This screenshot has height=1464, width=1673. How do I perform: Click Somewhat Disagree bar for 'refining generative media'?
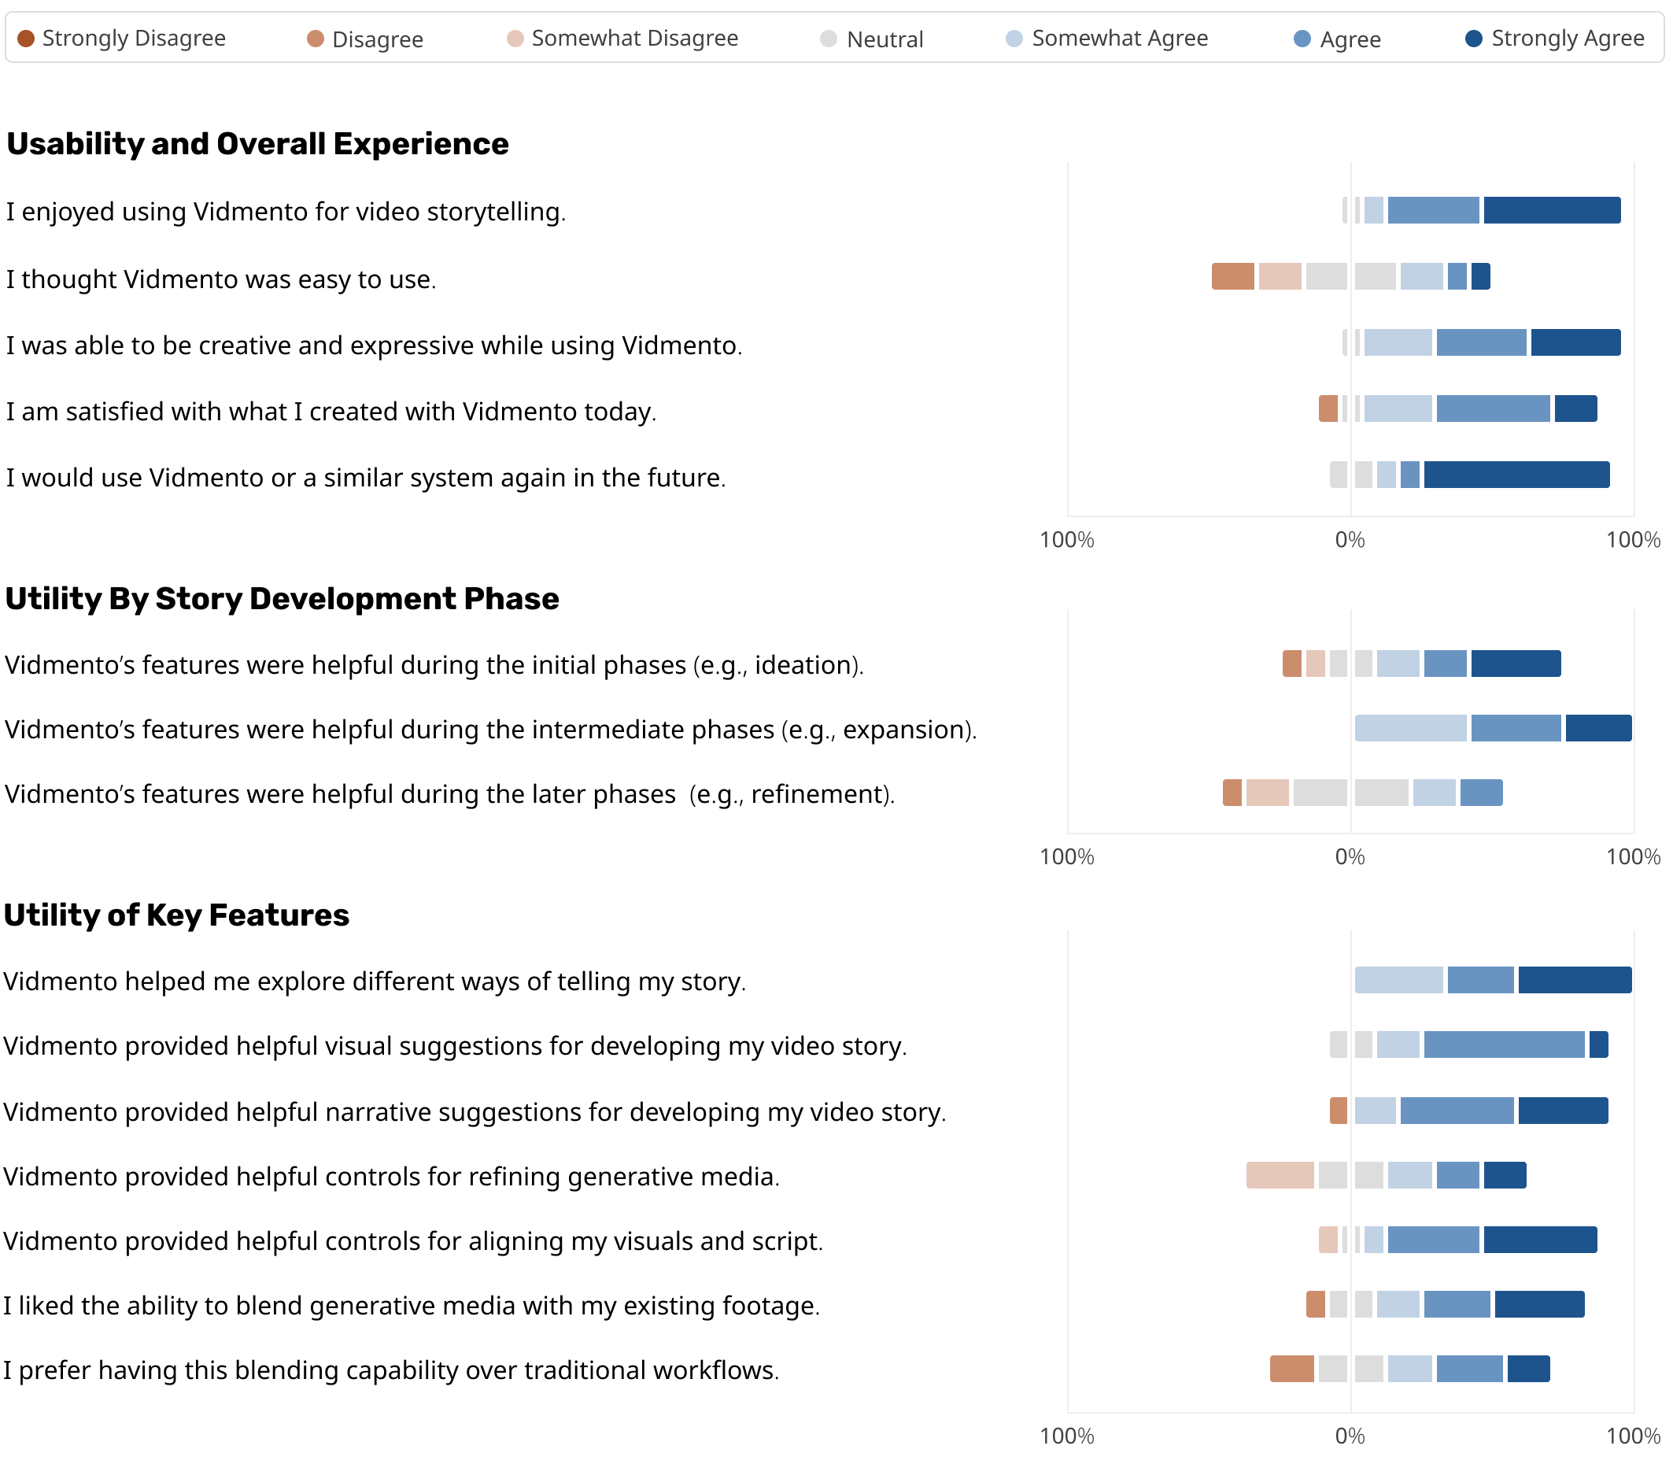[1280, 1176]
